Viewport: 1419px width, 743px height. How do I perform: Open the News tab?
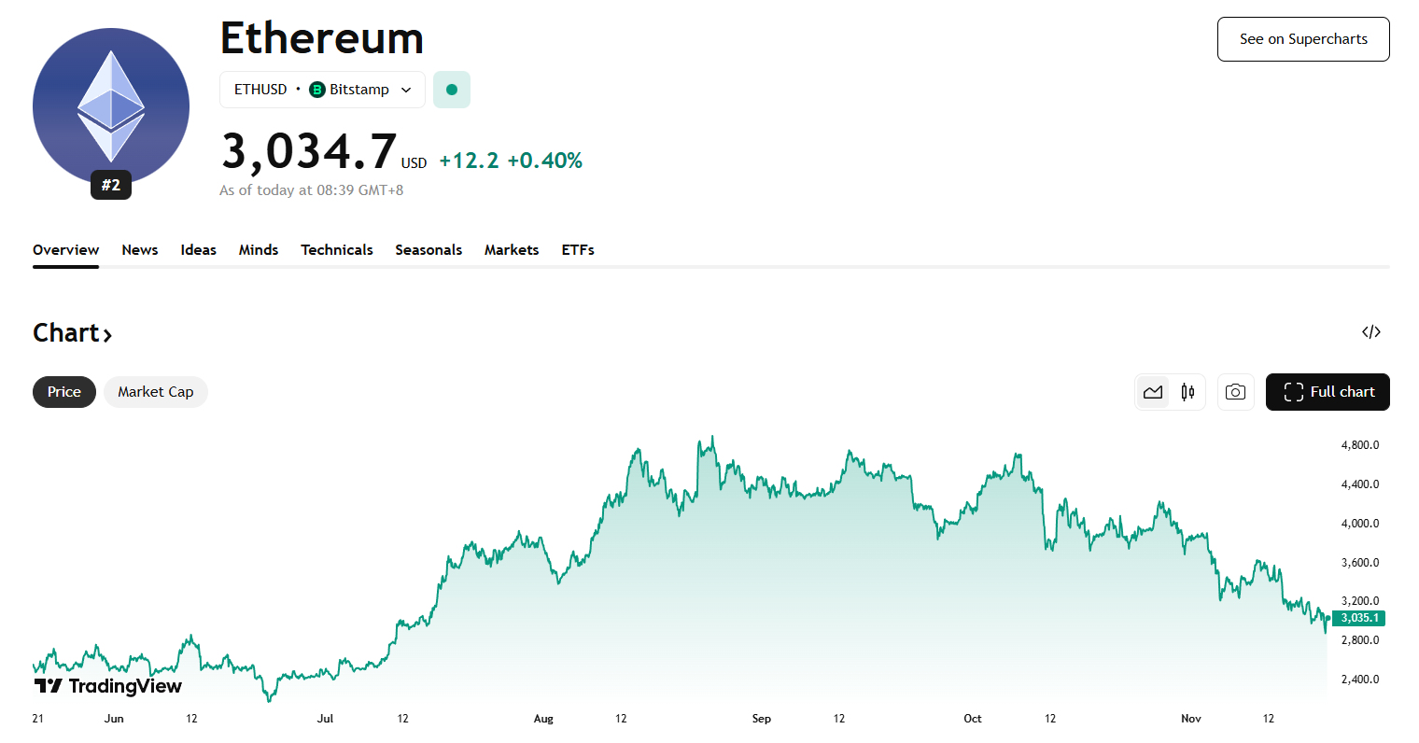pos(139,249)
